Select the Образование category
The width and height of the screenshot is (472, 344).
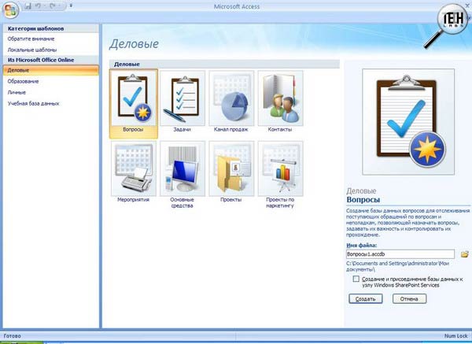[23, 81]
